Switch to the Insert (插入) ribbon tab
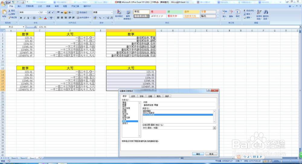The width and height of the screenshot is (302, 164). click(x=19, y=6)
